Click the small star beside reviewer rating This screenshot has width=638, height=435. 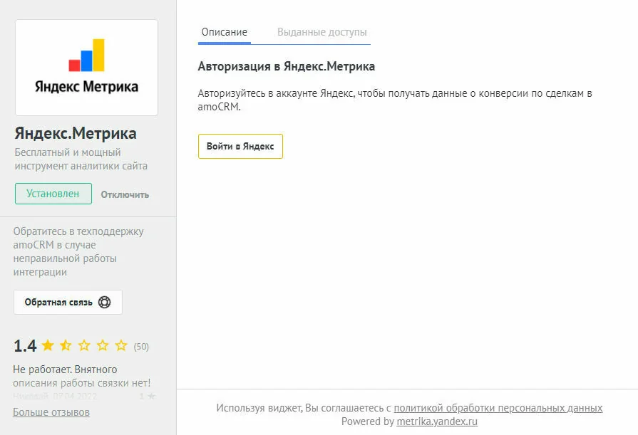[151, 396]
